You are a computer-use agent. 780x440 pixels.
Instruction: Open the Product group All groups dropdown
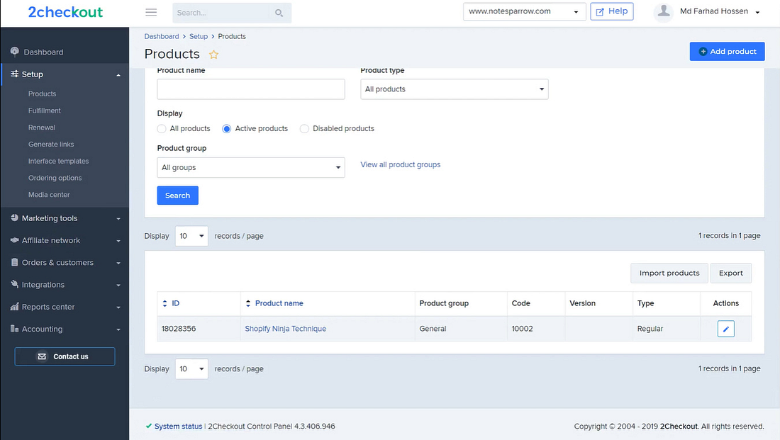pyautogui.click(x=251, y=167)
